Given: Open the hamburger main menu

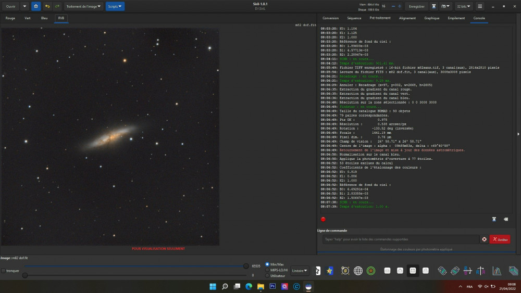Looking at the screenshot, I should (x=480, y=6).
